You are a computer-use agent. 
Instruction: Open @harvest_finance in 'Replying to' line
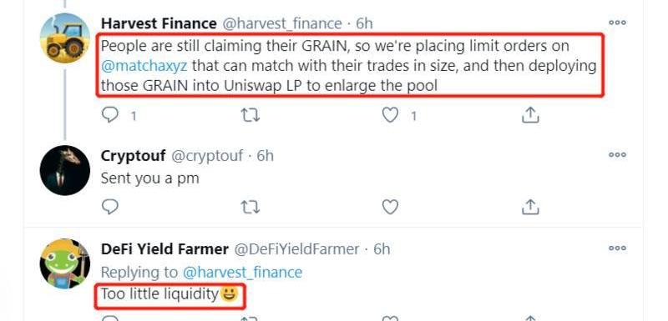point(242,272)
